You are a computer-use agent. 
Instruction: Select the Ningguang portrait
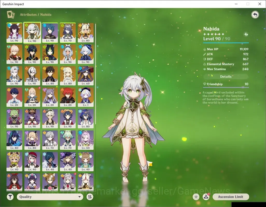click(x=86, y=182)
